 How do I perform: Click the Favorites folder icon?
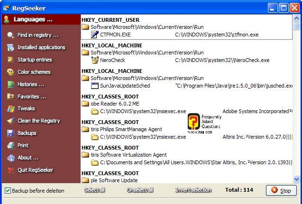(x=10, y=97)
